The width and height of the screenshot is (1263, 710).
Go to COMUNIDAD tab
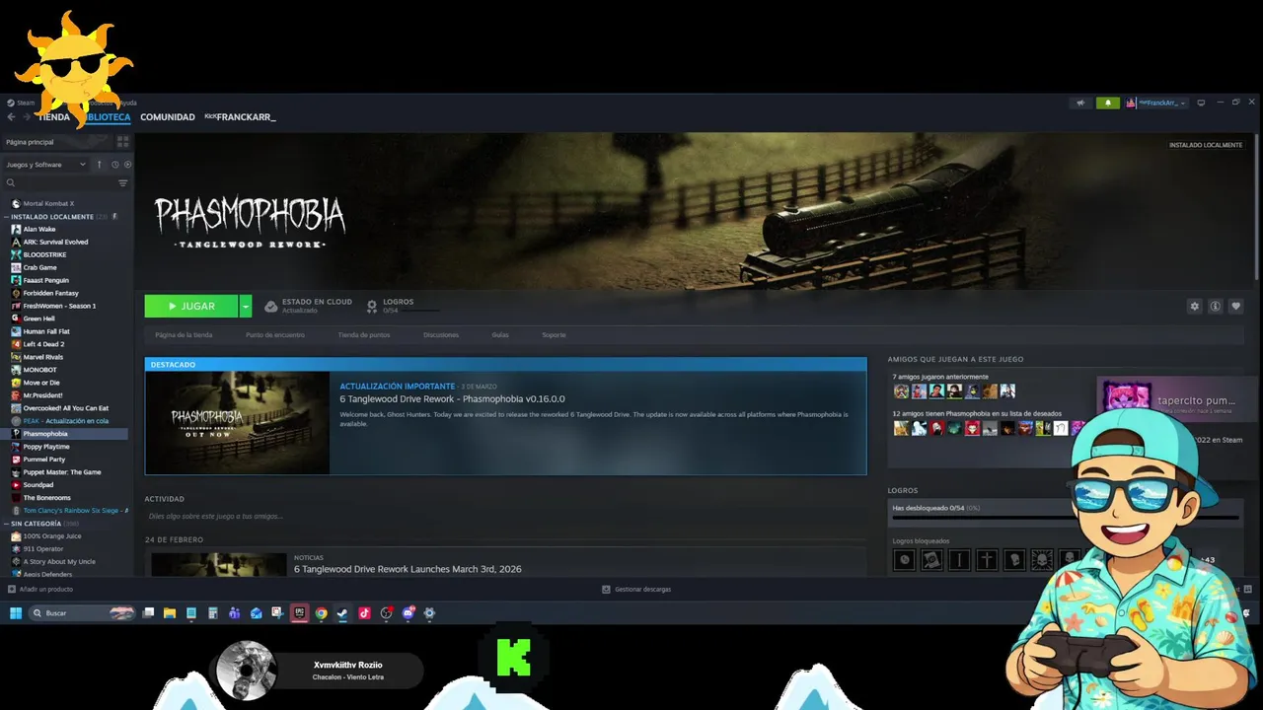[168, 117]
